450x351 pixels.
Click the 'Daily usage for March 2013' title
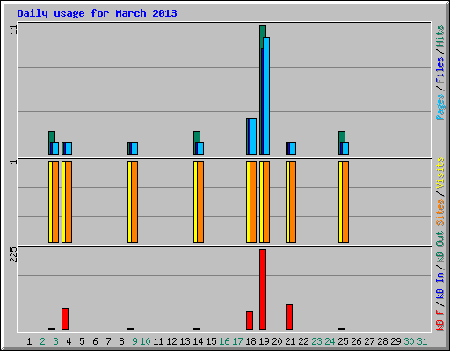click(x=97, y=13)
